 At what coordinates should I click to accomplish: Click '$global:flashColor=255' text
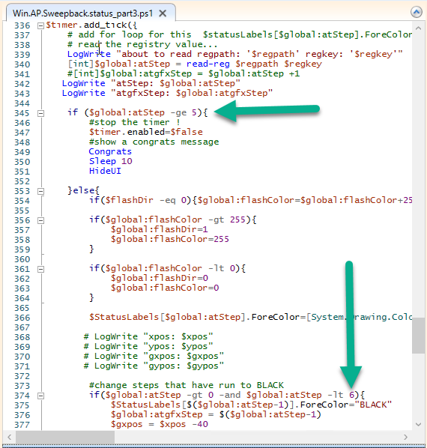170,239
